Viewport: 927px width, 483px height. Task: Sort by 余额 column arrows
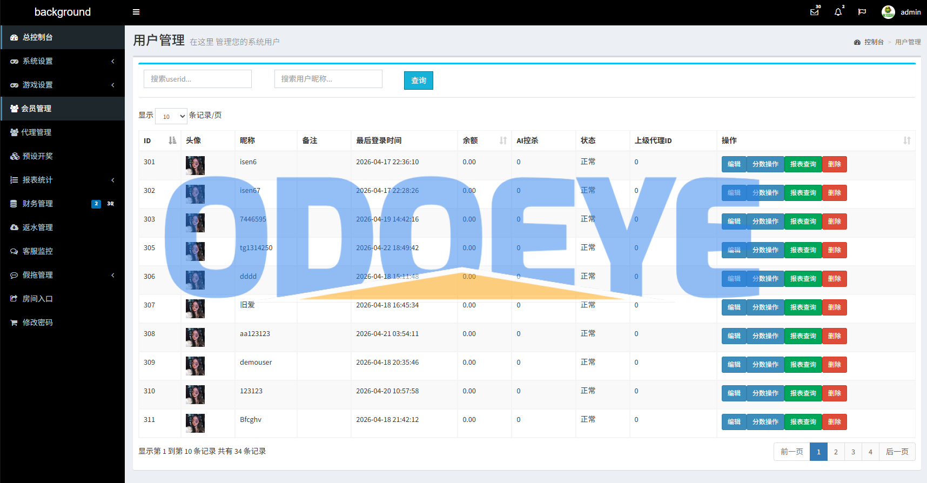point(503,140)
